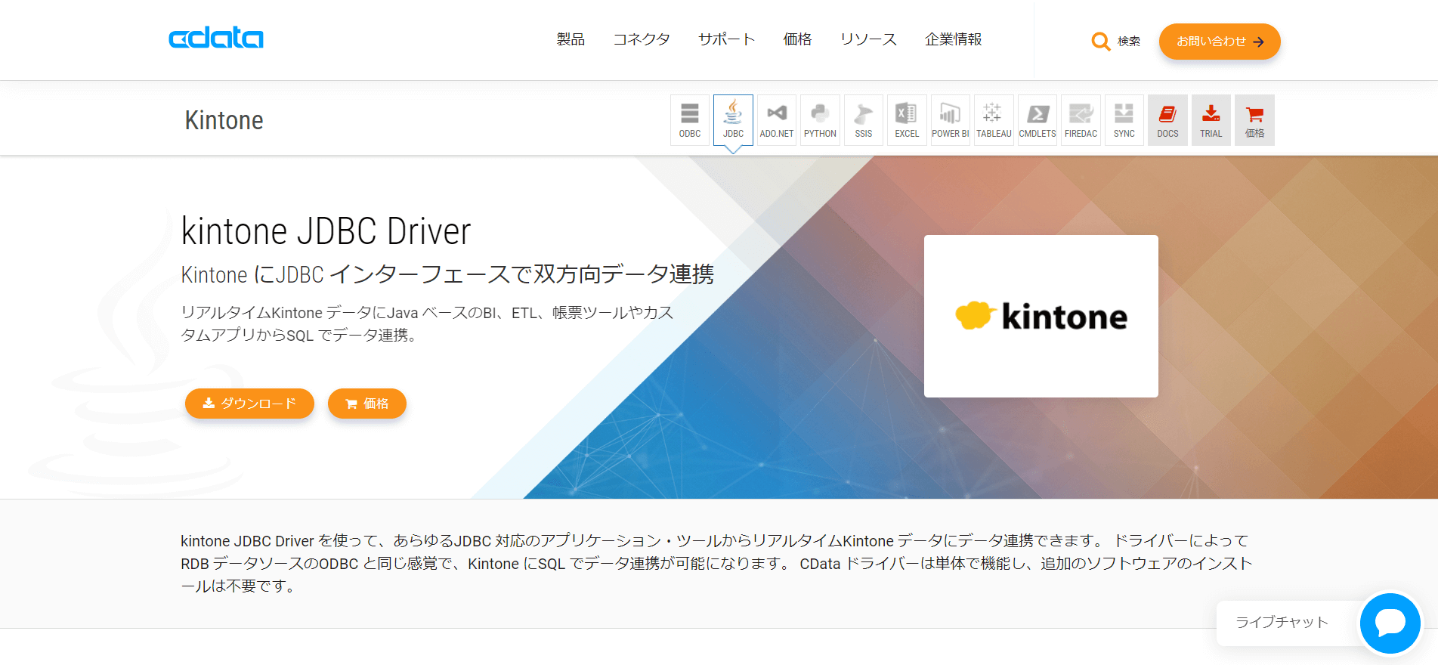
Task: Click the お問い合わせ contact button
Action: [1220, 42]
